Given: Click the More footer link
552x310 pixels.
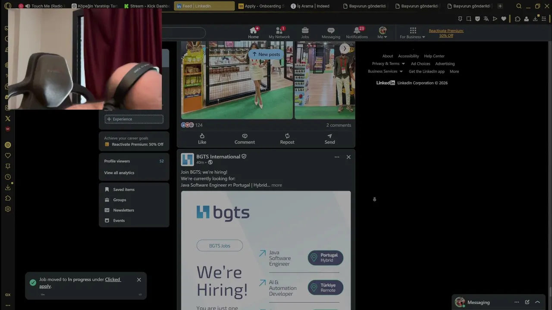Looking at the screenshot, I should [x=454, y=71].
